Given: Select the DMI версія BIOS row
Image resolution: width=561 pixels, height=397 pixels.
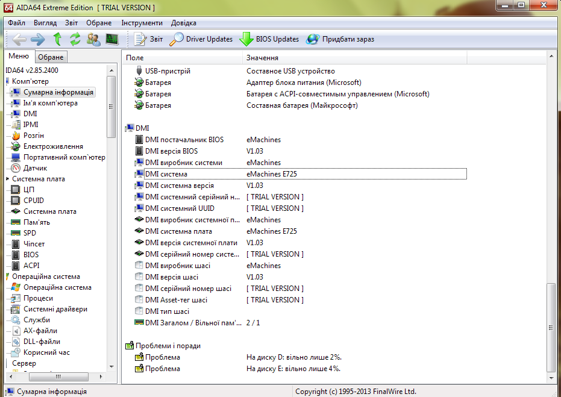Looking at the screenshot, I should coord(300,151).
